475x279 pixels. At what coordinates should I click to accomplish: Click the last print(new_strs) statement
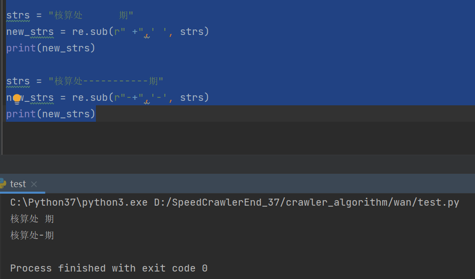(50, 114)
